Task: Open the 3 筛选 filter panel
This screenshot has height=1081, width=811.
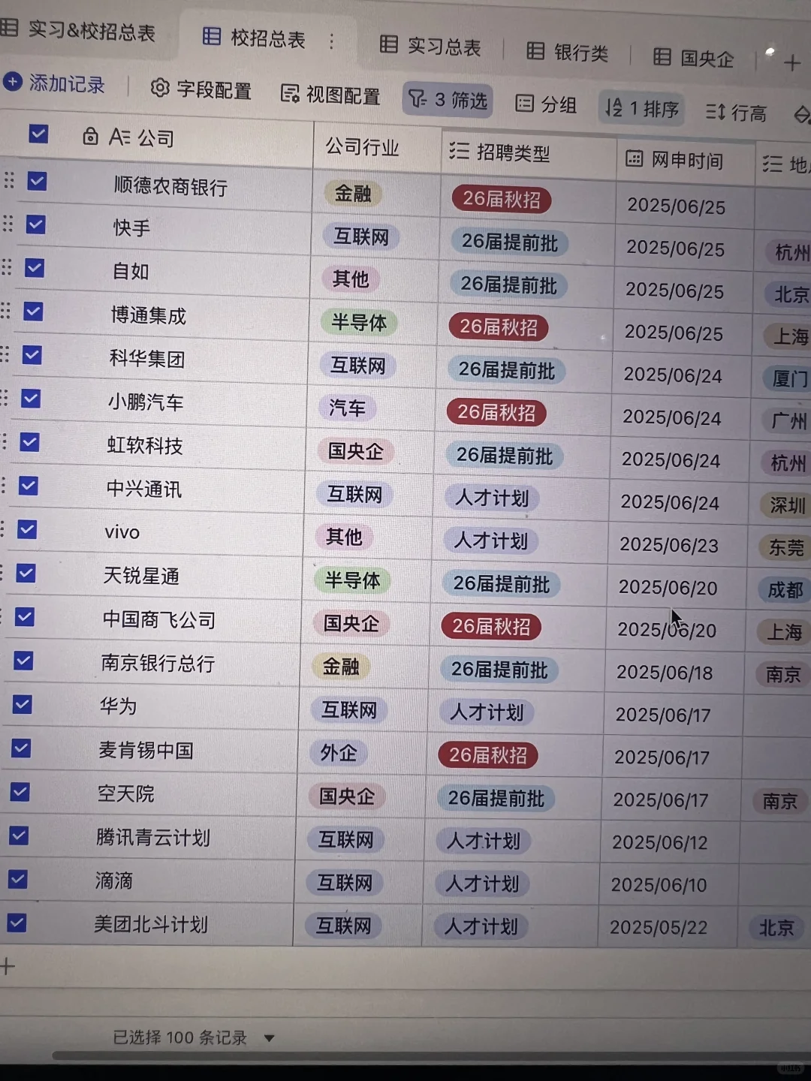Action: (x=448, y=100)
